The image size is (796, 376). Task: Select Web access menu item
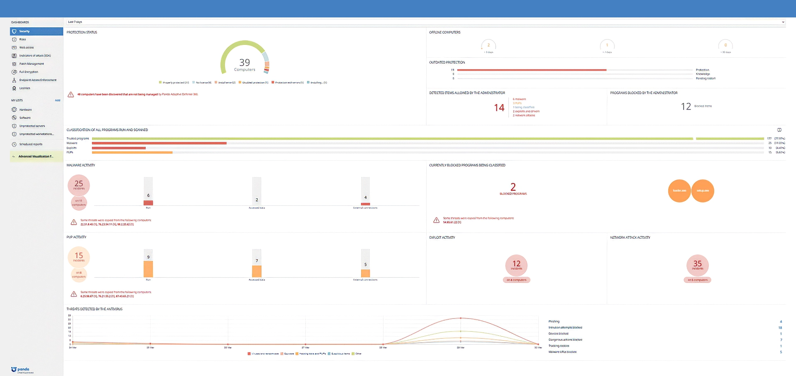27,47
